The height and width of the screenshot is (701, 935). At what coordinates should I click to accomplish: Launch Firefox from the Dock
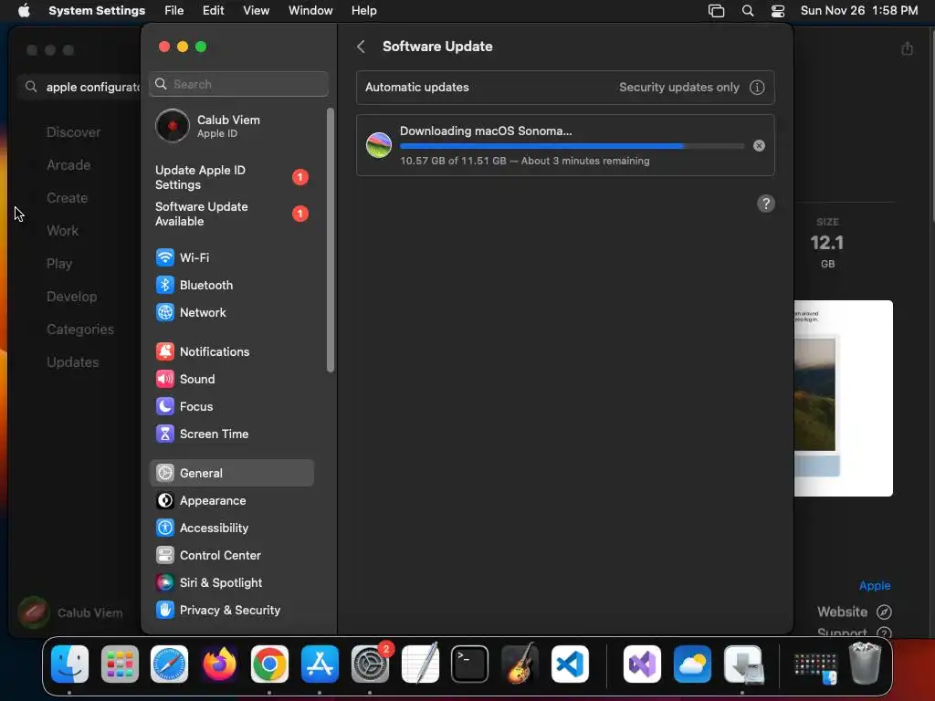click(219, 664)
